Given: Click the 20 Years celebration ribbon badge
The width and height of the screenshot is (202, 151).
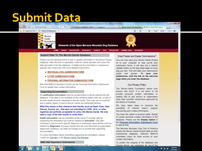Looking at the screenshot, I should [x=131, y=41].
